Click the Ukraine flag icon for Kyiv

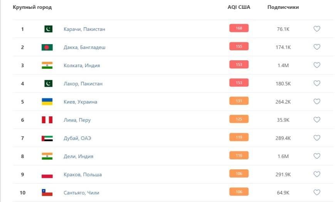[47, 102]
